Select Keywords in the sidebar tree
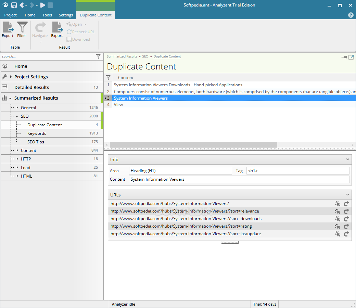This screenshot has width=356, height=308. pyautogui.click(x=52, y=133)
